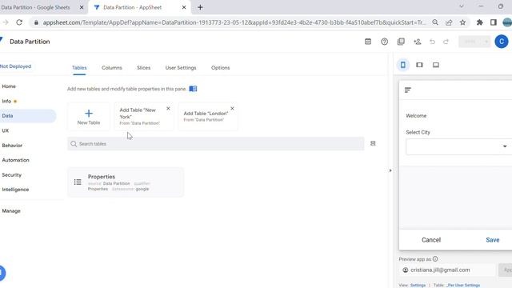Open the Select City dropdown
The height and width of the screenshot is (288, 512).
(x=458, y=146)
